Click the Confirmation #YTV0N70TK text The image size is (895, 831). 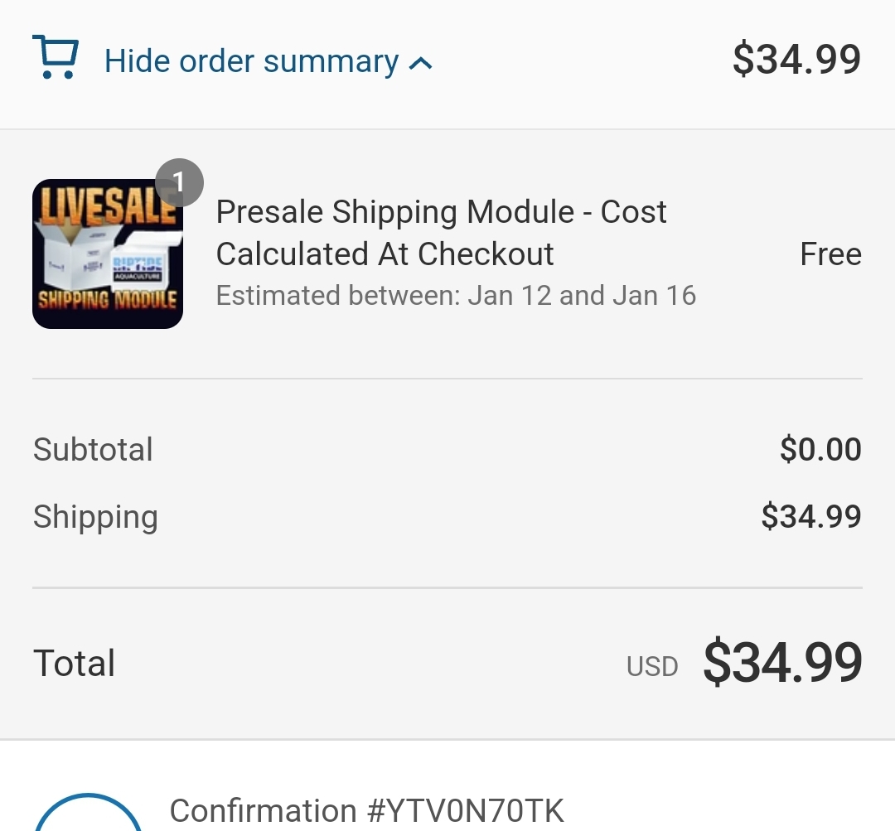[367, 811]
